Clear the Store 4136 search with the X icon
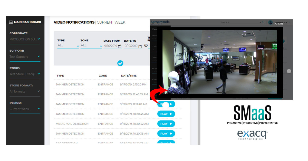This screenshot has width=308, height=161. point(260,22)
